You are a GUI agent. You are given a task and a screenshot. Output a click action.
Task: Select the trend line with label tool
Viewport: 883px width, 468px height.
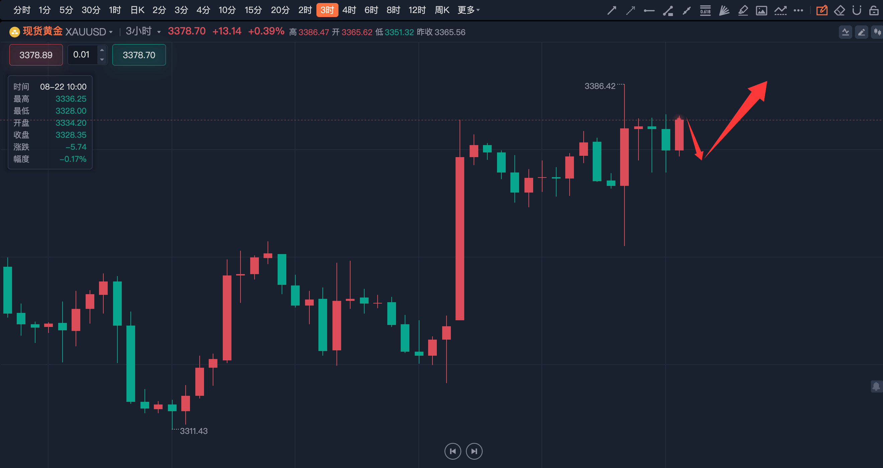tap(668, 11)
